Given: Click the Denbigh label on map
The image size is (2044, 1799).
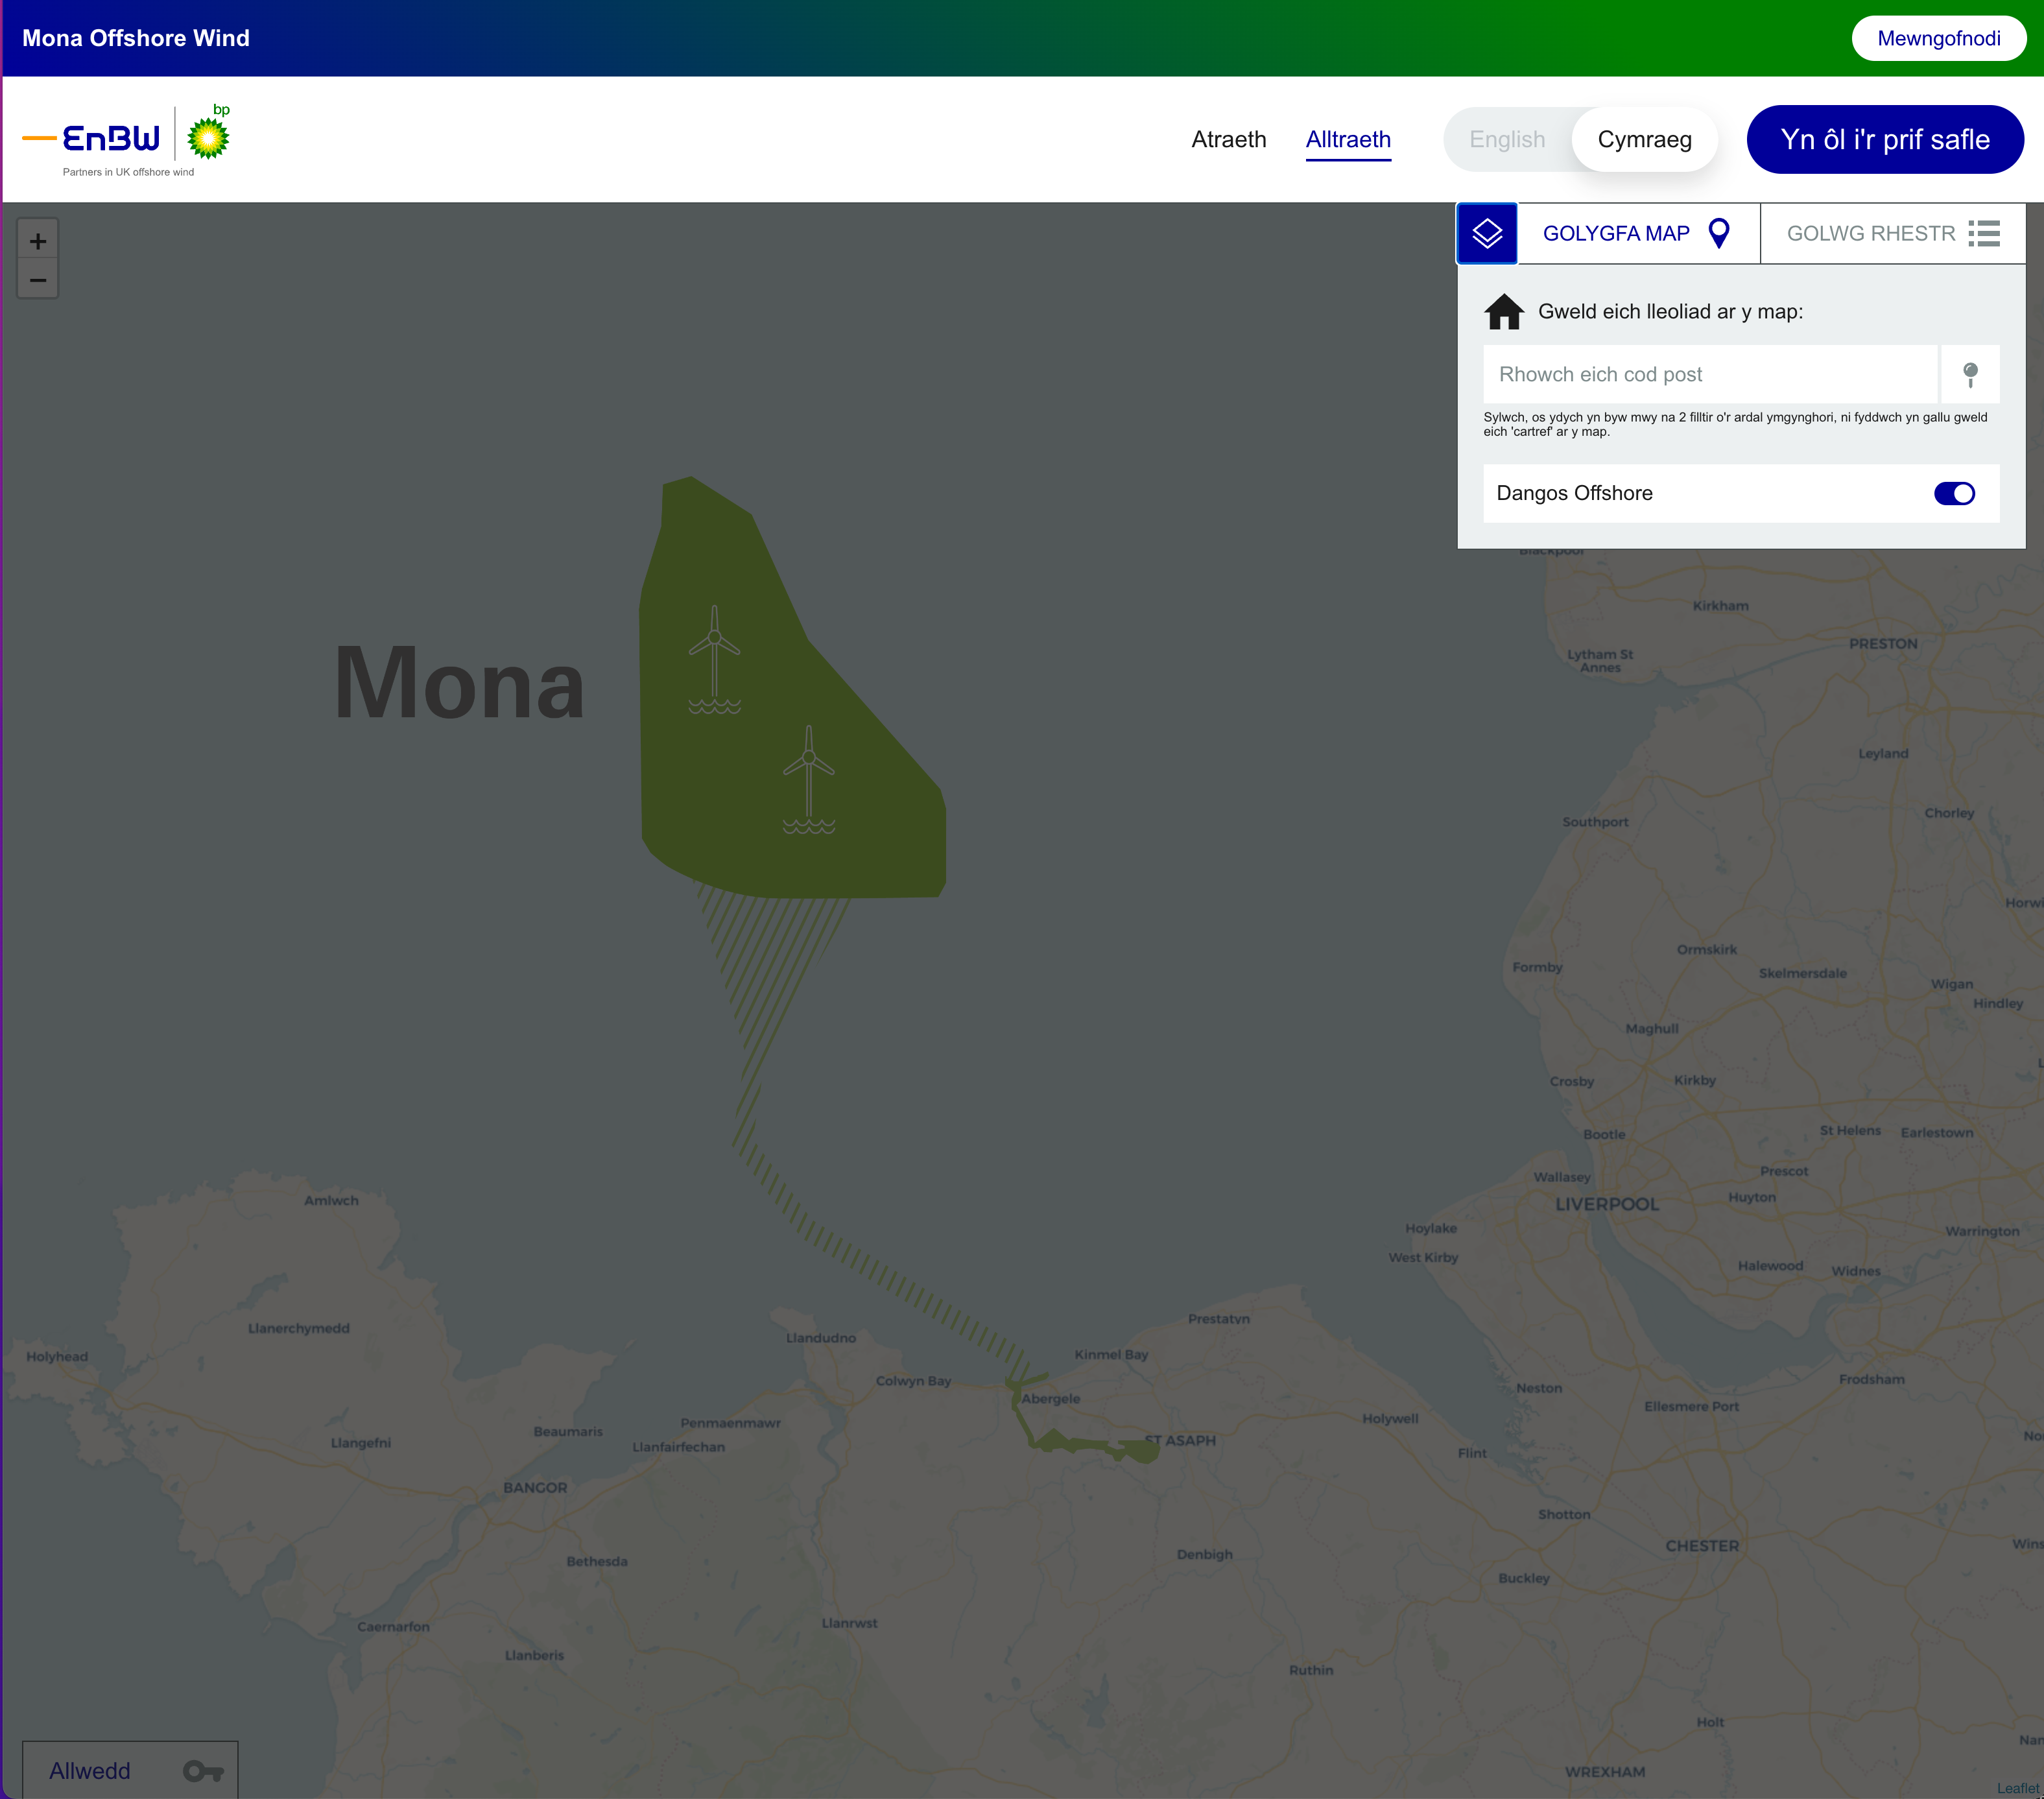Looking at the screenshot, I should click(x=1204, y=1555).
